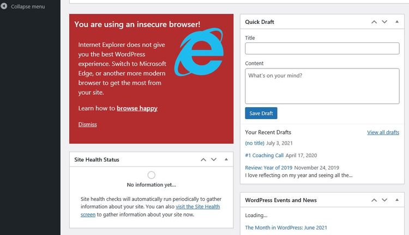409x235 pixels.
Task: Move Site Health Status widget up
Action: coord(203,159)
